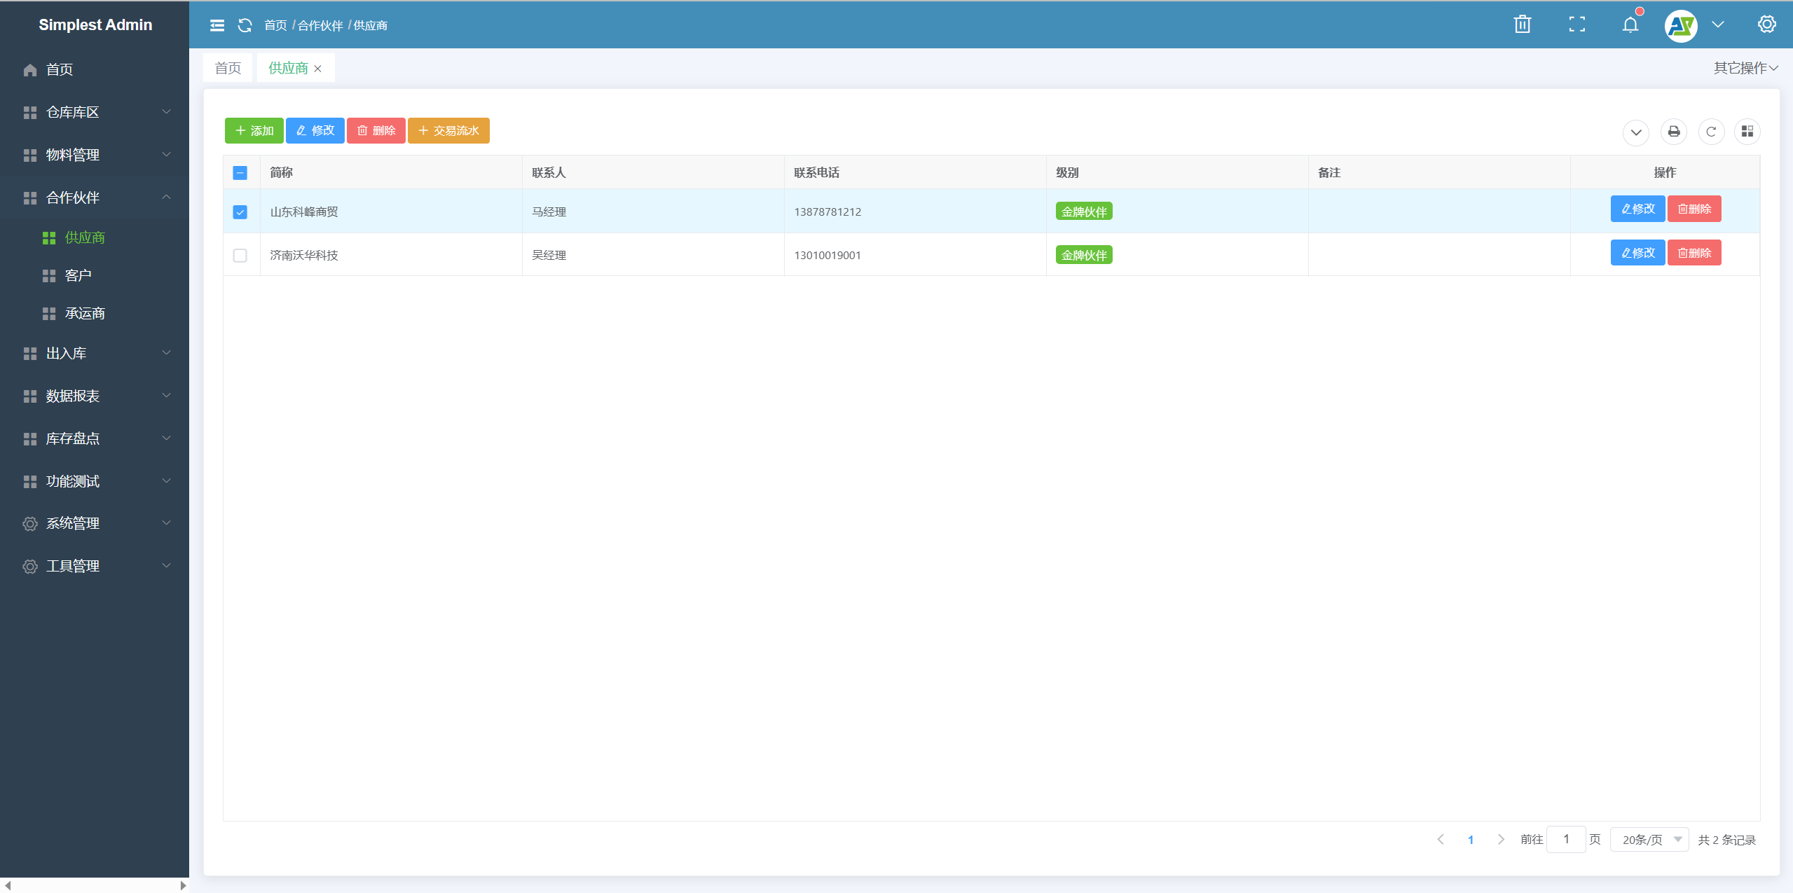Click the trash icon in the top header
Screen dimensions: 1793x893
pos(1522,25)
